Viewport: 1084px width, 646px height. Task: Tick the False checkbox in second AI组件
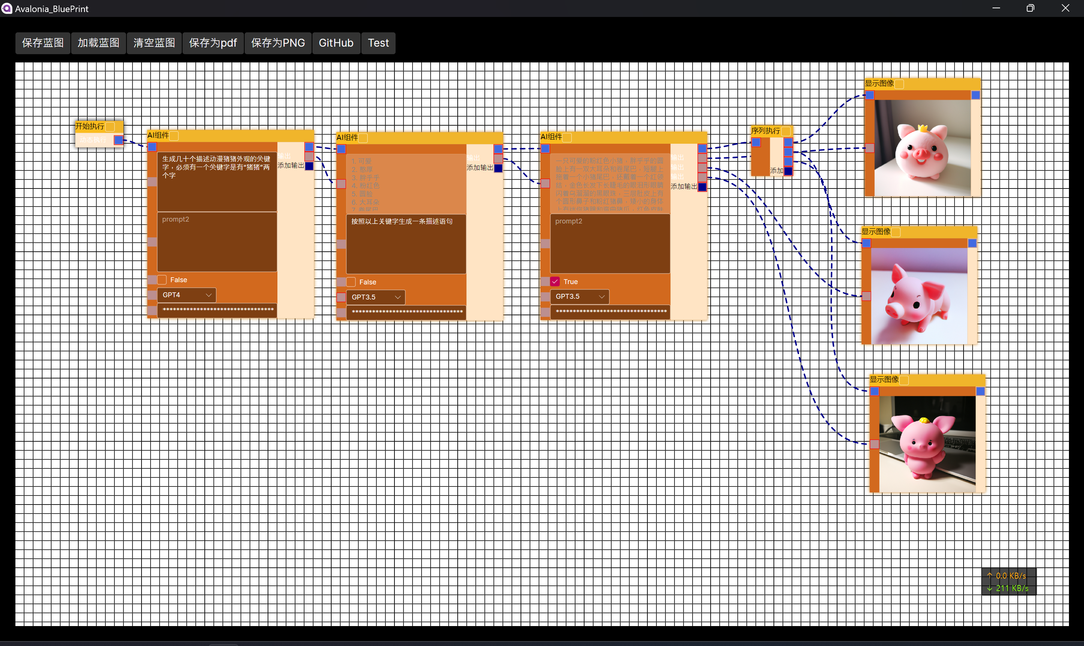351,282
